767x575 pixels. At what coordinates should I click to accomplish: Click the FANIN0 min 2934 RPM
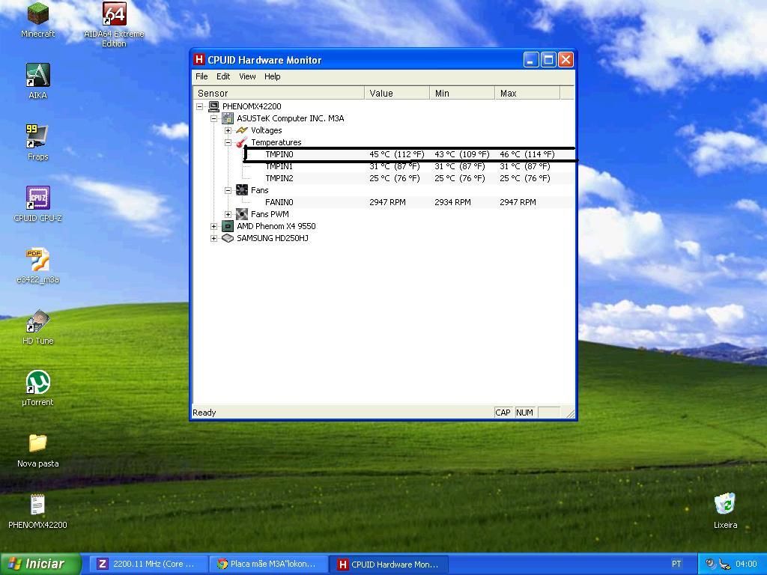coord(452,202)
